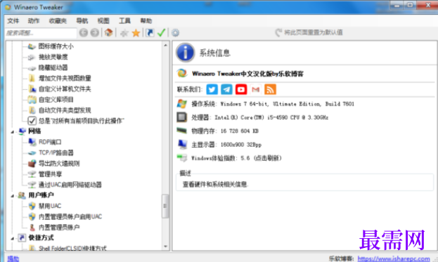438x262 pixels.
Task: Click the tree scrollbar down arrow
Action: point(165,247)
